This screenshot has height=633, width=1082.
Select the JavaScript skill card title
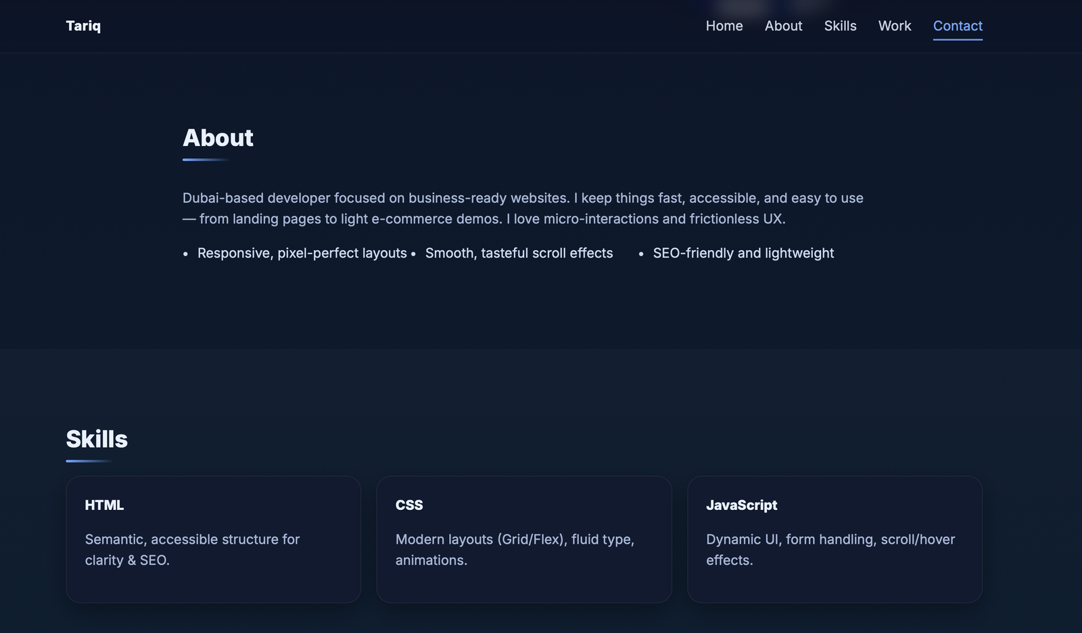point(741,505)
